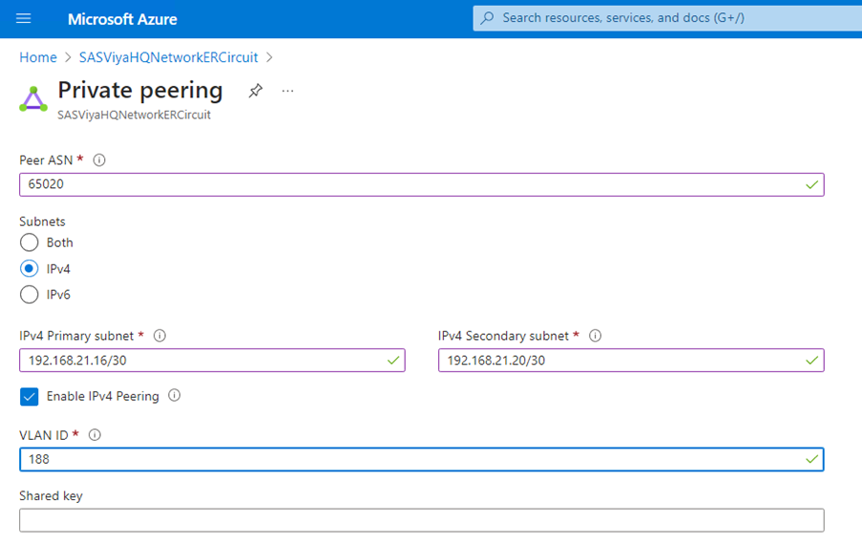Uncheck the Enable IPv4 Peering checkbox
The image size is (862, 544).
tap(30, 396)
